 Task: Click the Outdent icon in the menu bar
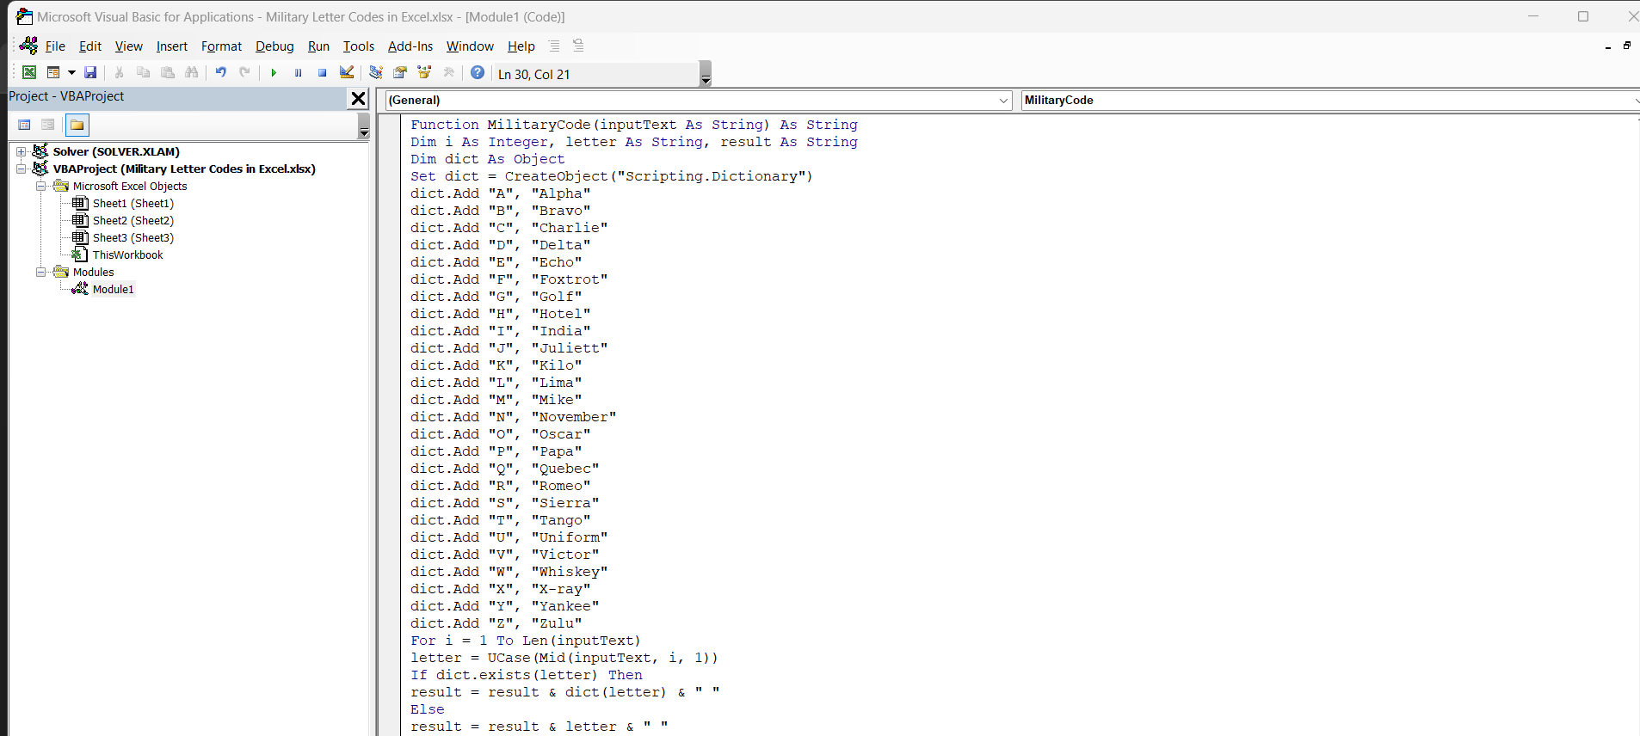[x=578, y=46]
